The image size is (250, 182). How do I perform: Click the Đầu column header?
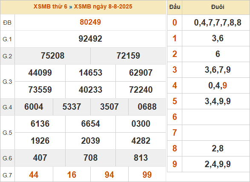point(175,7)
